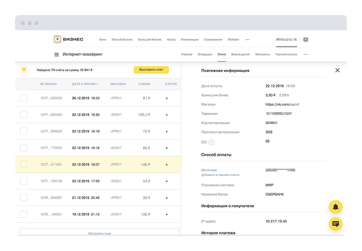Image resolution: width=362 pixels, height=251 pixels.
Task: Open the hamburger menu next to Интернет-эквайринг
Action: point(57,55)
